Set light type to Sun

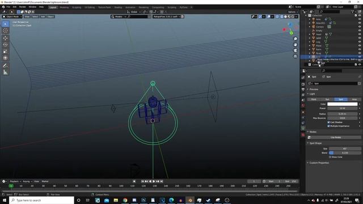click(327, 100)
